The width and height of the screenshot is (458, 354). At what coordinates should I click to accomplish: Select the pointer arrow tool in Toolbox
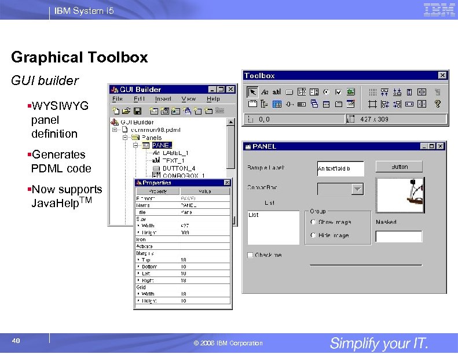pyautogui.click(x=252, y=92)
